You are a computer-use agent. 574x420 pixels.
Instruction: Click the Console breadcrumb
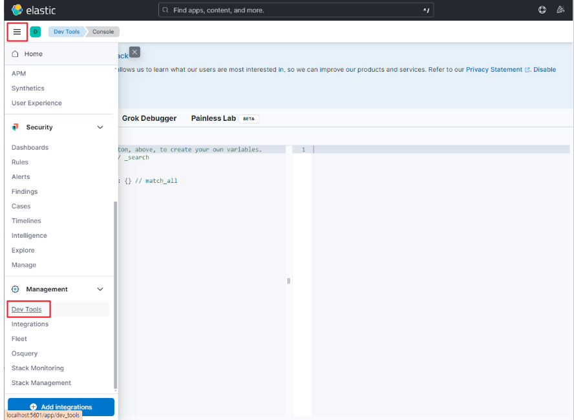103,32
